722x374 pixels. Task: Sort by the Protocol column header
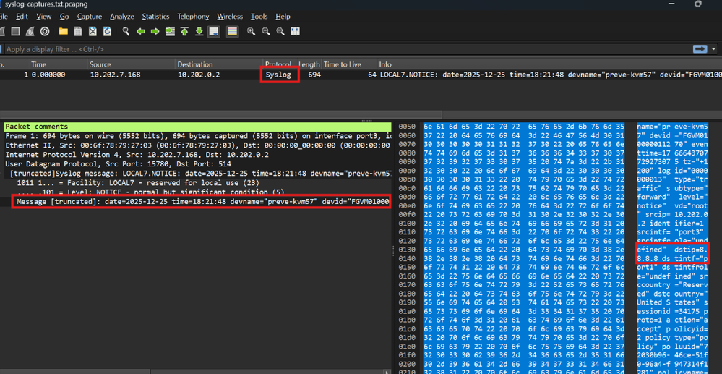pos(280,64)
